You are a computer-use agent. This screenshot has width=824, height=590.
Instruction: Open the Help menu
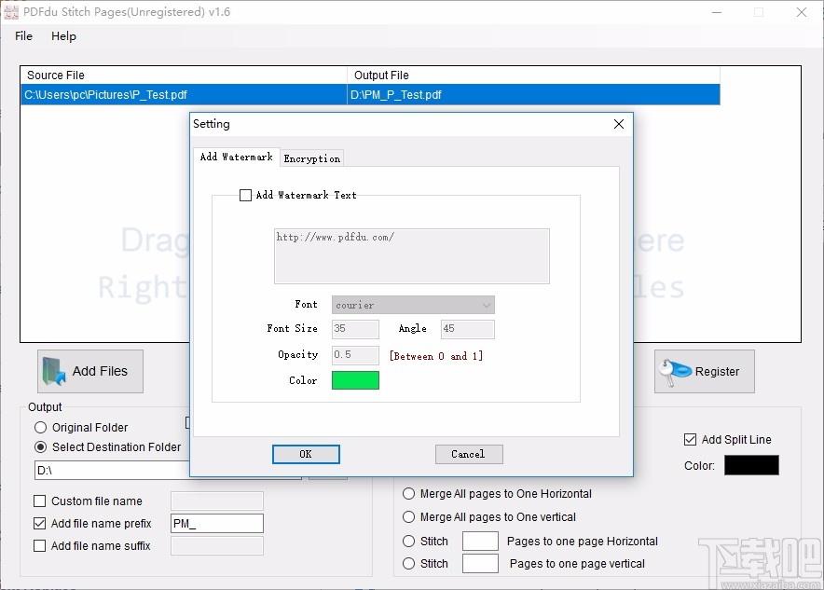63,36
